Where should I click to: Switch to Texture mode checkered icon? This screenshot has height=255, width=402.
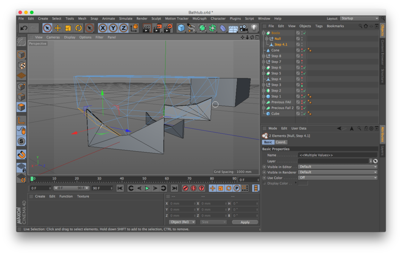pos(22,65)
